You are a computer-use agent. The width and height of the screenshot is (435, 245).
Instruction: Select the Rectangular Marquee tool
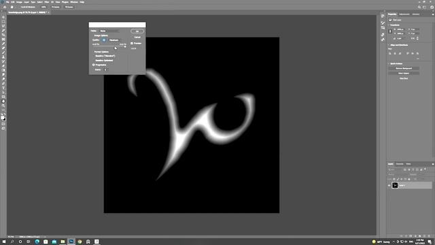3,22
